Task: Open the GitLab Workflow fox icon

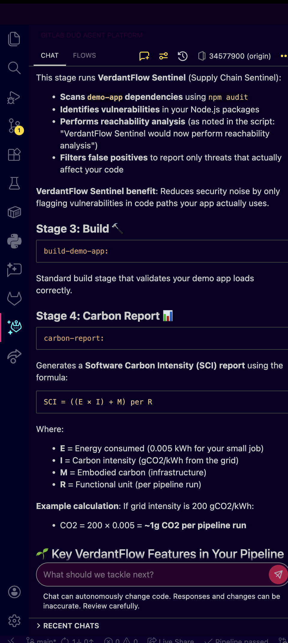Action: 14,299
